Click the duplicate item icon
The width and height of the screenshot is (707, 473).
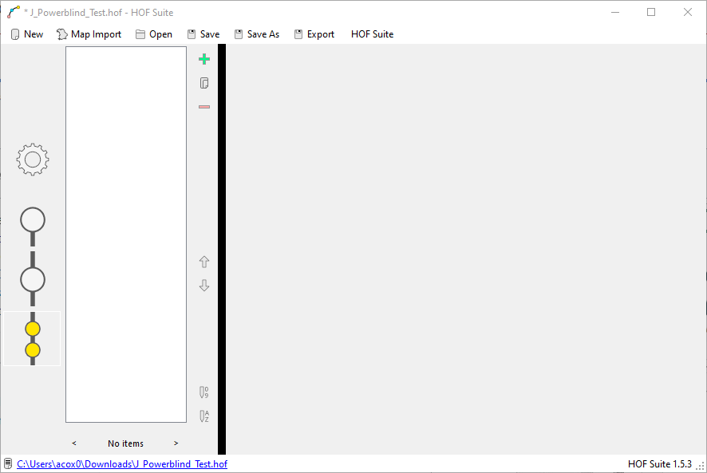click(204, 83)
